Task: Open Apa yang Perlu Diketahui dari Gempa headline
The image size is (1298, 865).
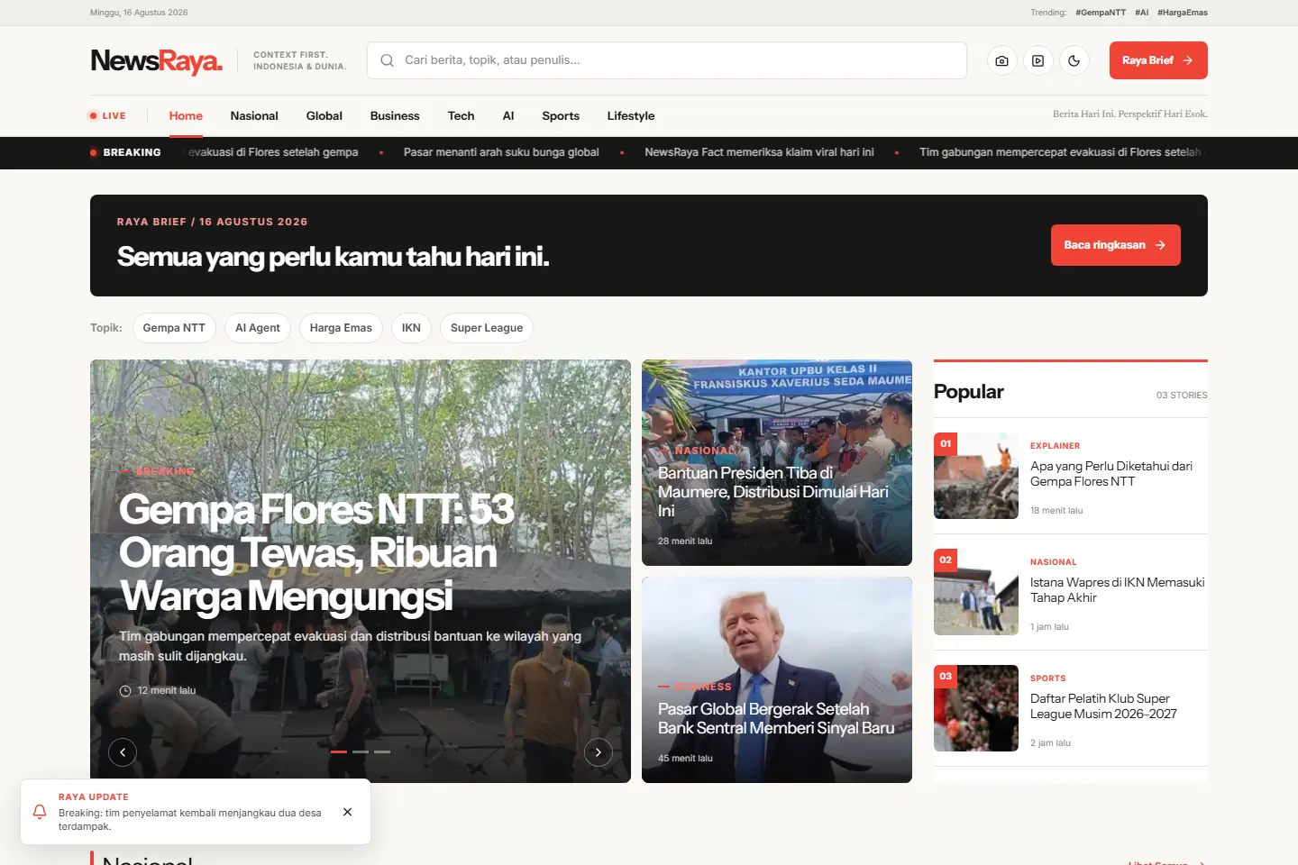Action: [1111, 474]
